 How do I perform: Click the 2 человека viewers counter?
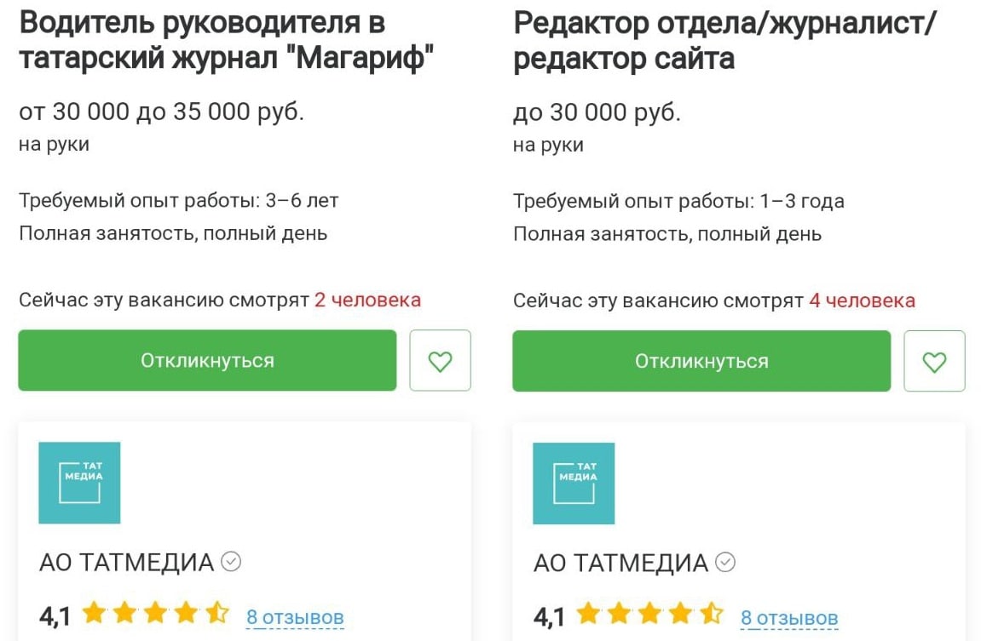click(367, 300)
